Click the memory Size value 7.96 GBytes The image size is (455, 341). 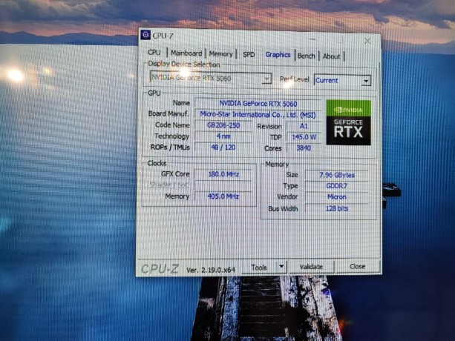(x=336, y=175)
